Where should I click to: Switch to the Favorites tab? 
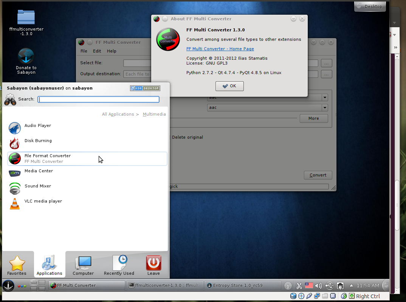[17, 265]
